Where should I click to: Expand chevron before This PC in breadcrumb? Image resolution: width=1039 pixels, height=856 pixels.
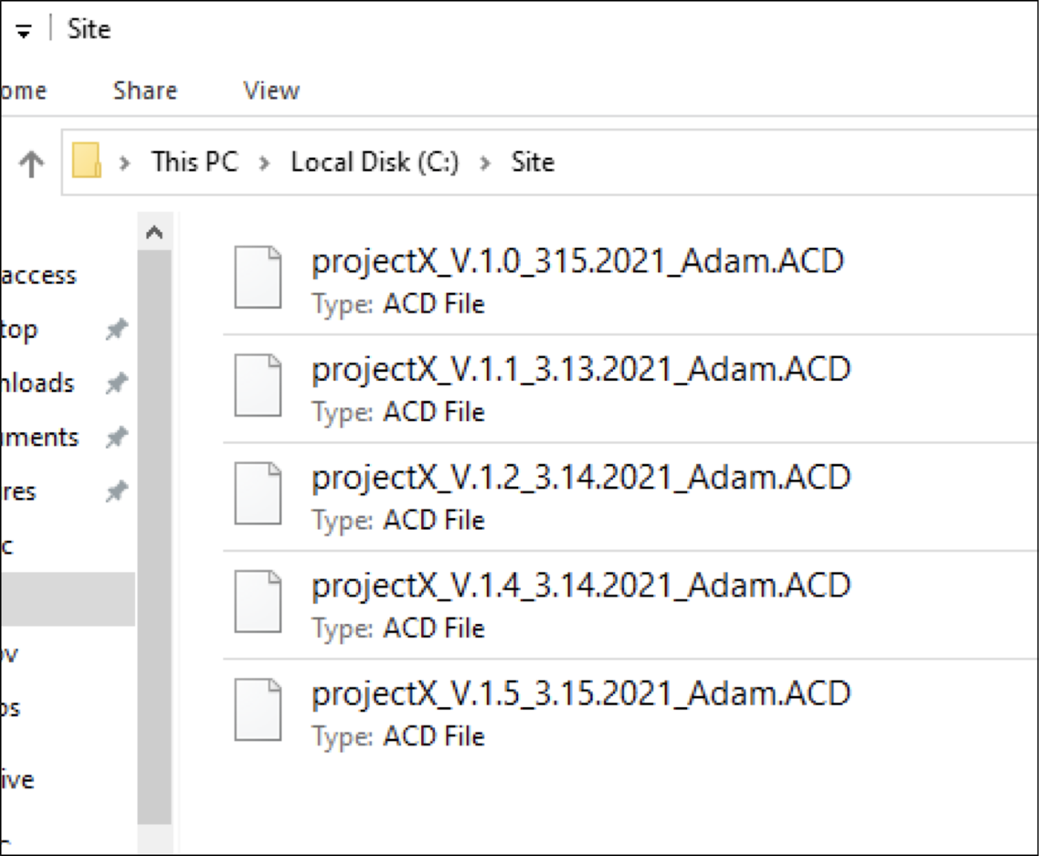[x=125, y=163]
